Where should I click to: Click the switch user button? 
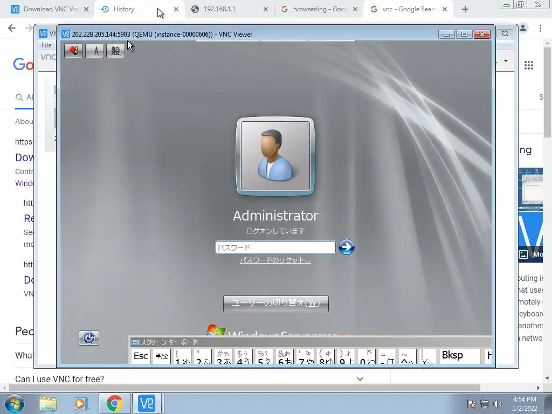coord(275,303)
